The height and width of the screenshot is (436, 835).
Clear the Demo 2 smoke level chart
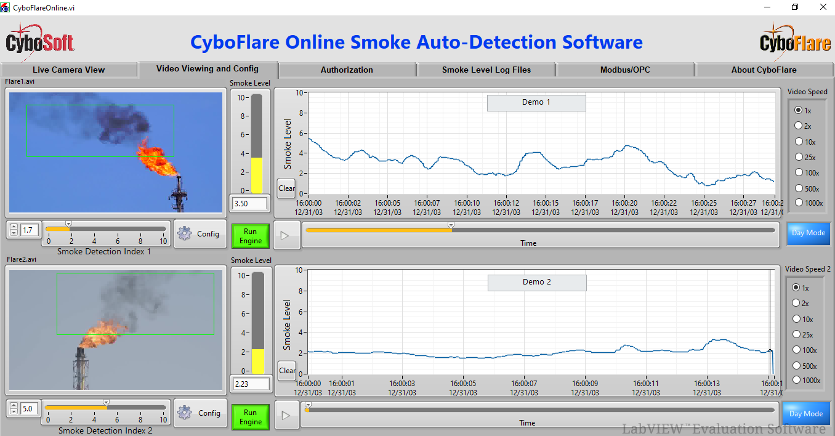click(x=287, y=371)
